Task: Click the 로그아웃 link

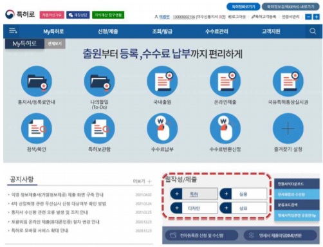Action: [x=237, y=17]
